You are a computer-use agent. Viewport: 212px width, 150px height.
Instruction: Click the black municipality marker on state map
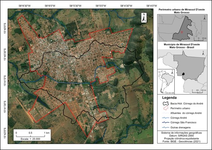coord(183,74)
